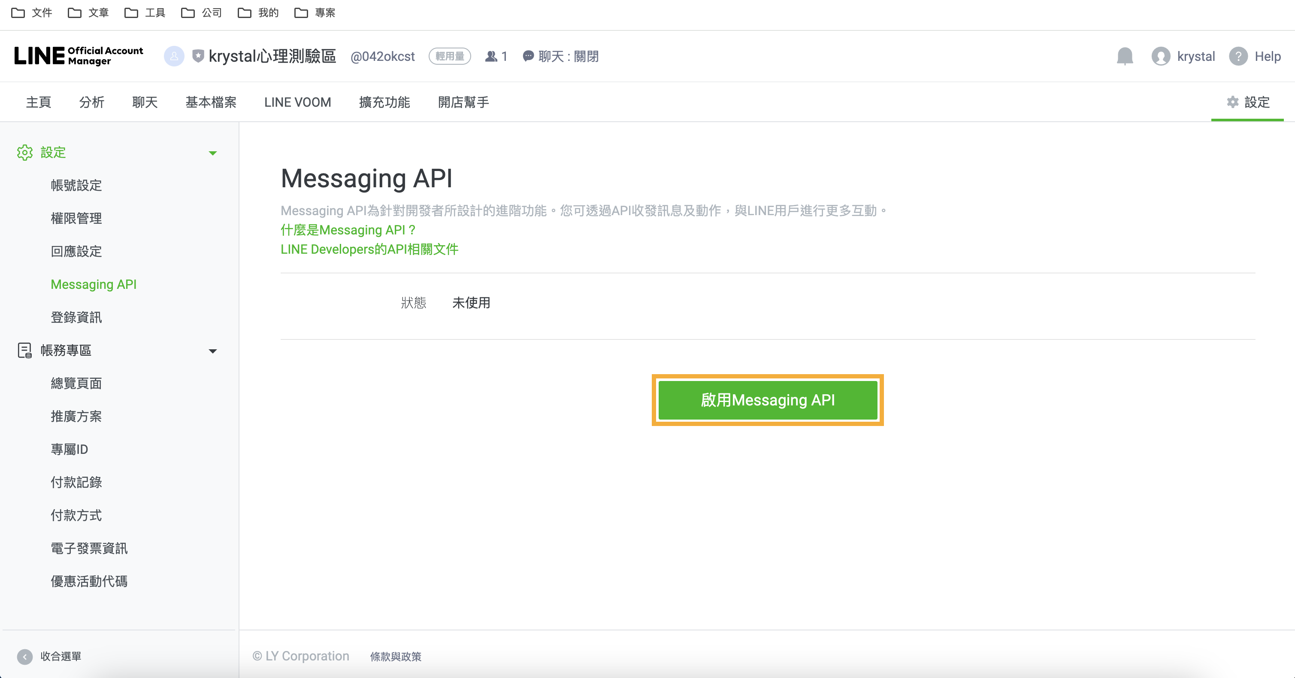Click the 輕用量 plan badge

tap(450, 56)
